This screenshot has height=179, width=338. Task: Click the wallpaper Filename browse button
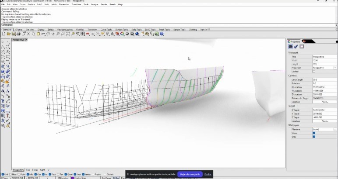click(x=335, y=129)
